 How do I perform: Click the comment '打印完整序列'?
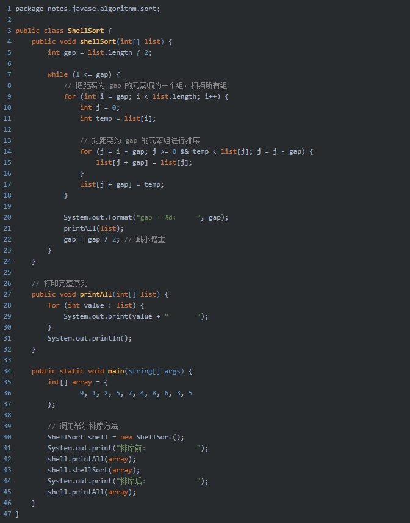tap(66, 284)
